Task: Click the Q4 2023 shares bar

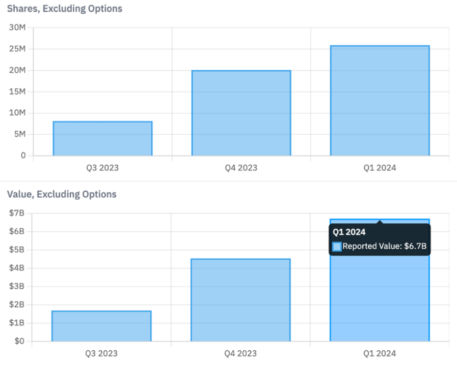Action: (x=241, y=113)
